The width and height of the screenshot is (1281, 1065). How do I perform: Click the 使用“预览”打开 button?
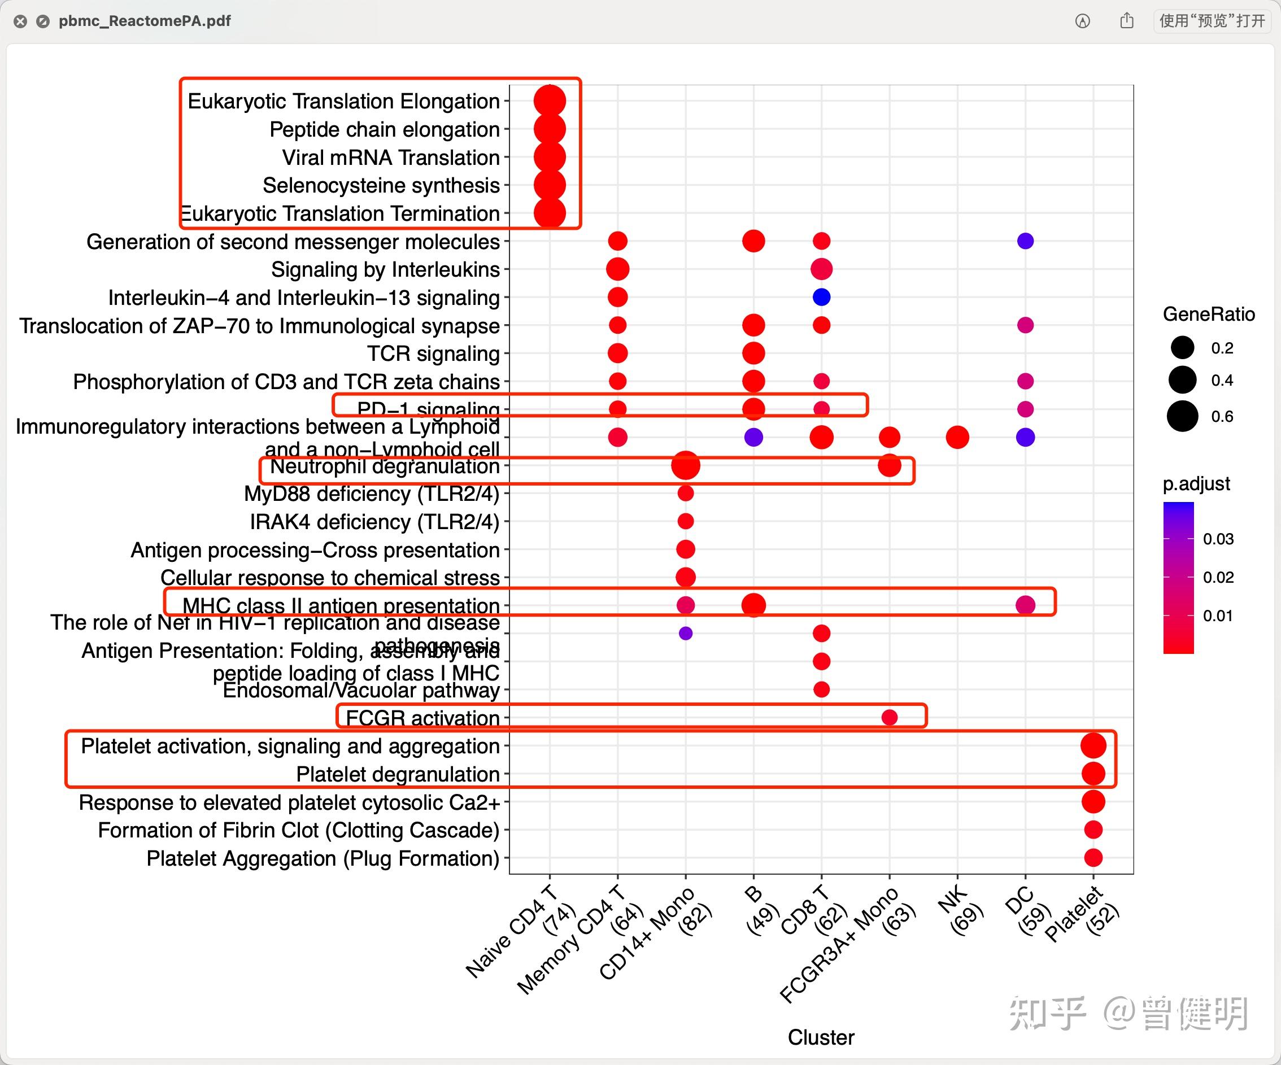(x=1212, y=21)
